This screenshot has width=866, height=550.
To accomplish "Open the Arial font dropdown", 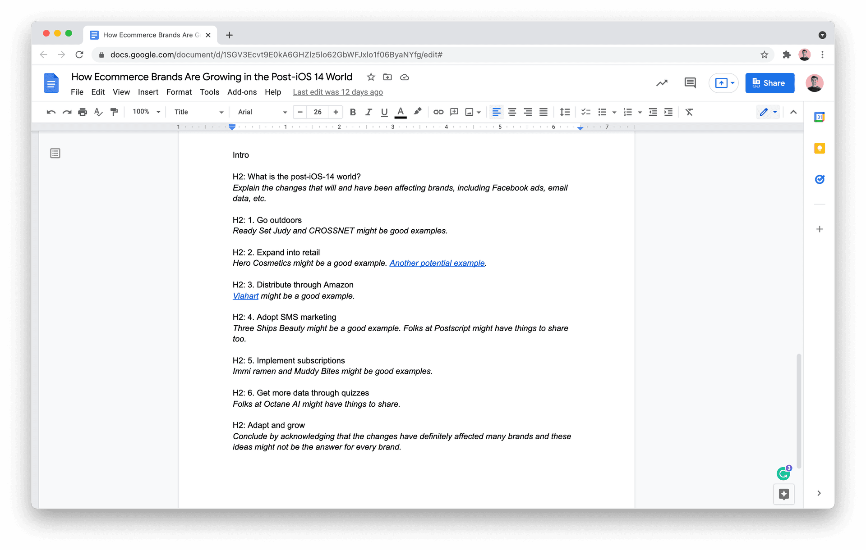I will (263, 112).
